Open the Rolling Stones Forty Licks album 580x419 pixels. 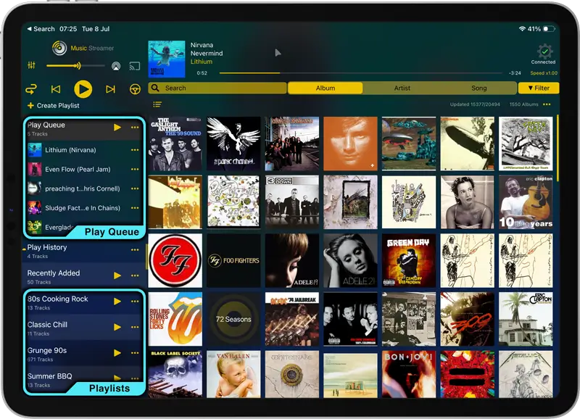[175, 319]
